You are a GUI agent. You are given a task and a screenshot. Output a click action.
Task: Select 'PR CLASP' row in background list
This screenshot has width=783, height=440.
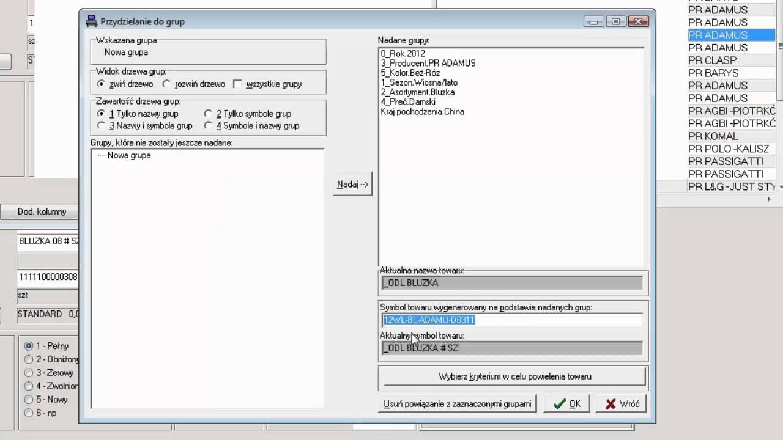(732, 61)
